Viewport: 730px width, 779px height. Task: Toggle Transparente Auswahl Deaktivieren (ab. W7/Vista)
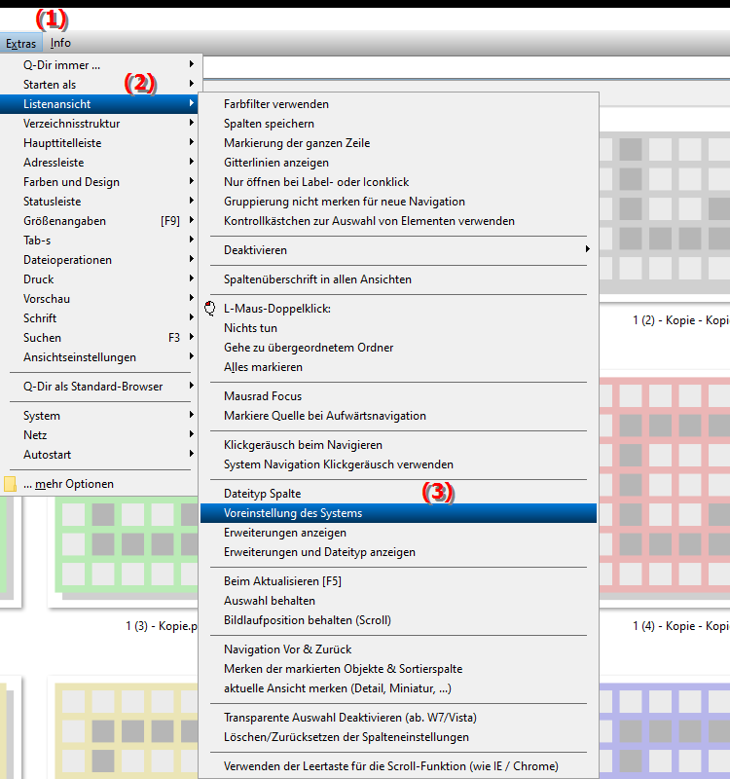pos(398,718)
